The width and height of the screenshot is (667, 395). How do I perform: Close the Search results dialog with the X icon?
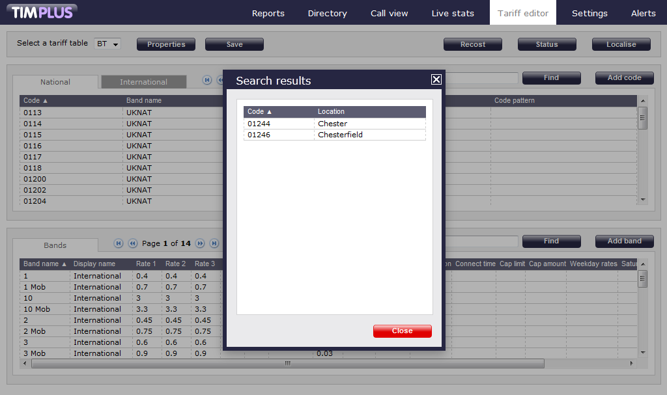click(x=436, y=79)
